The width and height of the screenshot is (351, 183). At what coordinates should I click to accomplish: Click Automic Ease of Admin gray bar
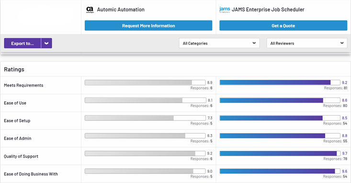[x=145, y=135]
